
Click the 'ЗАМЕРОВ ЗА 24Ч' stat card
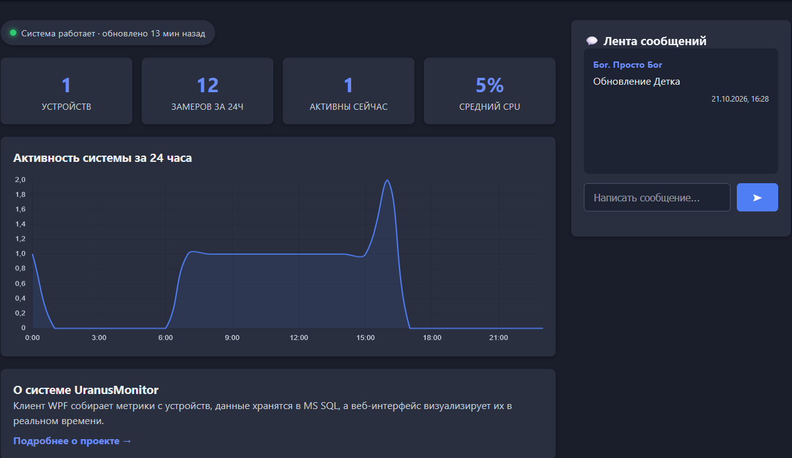click(x=208, y=91)
